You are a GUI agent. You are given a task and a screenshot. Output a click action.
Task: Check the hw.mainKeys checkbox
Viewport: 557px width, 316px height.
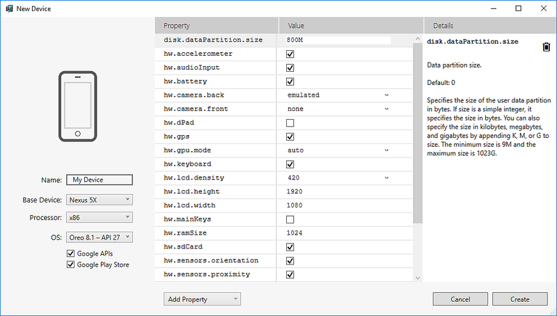[290, 219]
